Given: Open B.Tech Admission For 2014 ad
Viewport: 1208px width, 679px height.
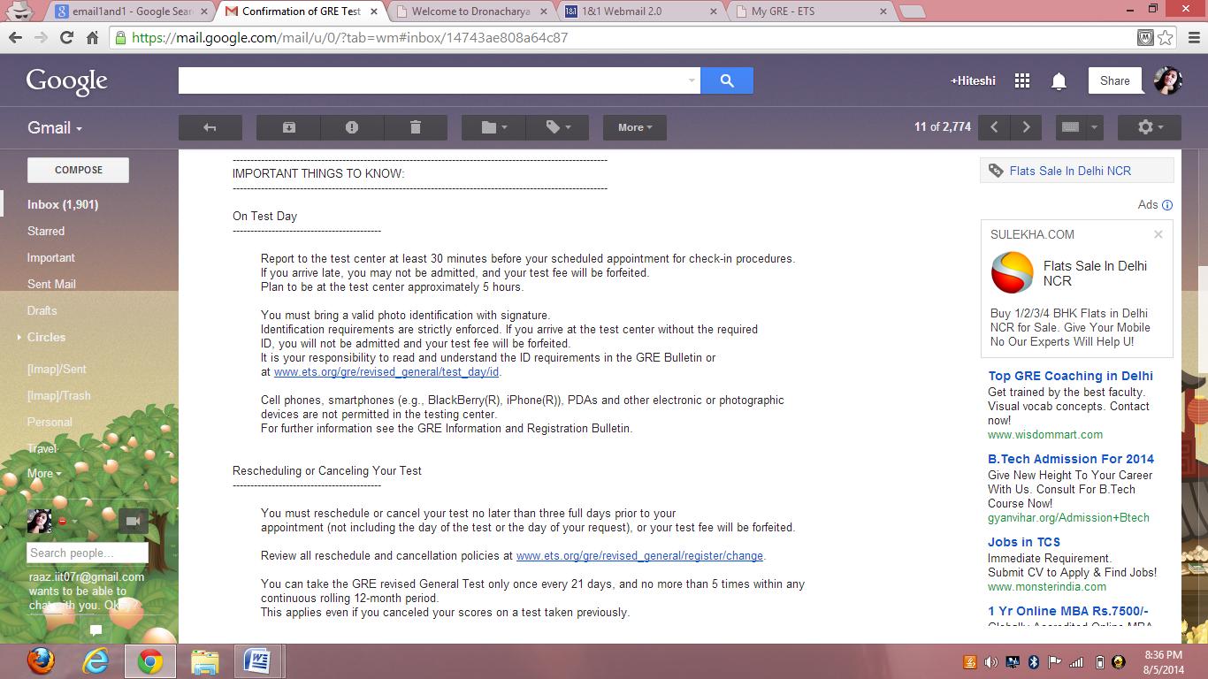Looking at the screenshot, I should tap(1071, 459).
